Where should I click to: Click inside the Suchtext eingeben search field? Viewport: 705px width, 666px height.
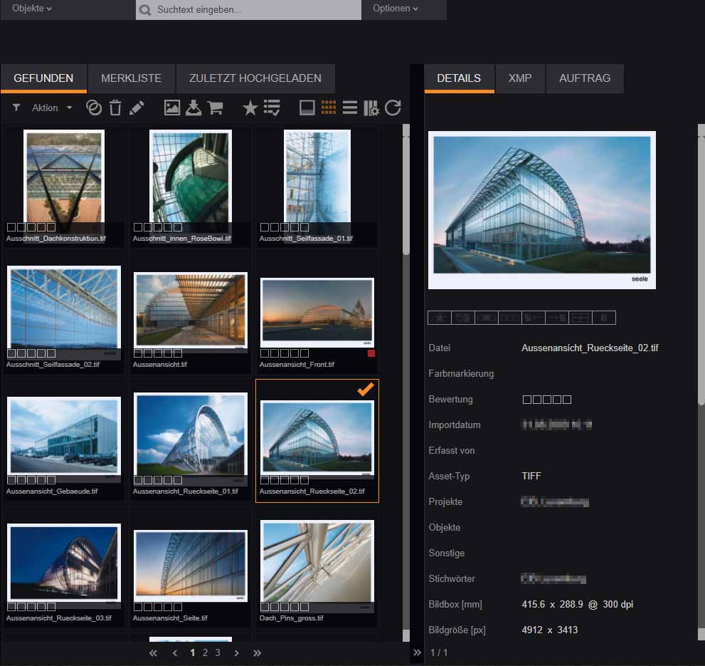(x=249, y=10)
